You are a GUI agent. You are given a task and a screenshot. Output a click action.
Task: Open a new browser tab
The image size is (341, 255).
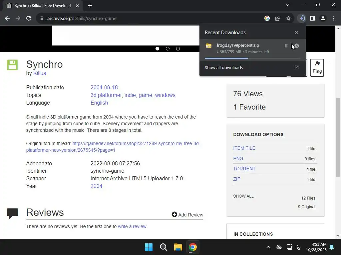point(90,6)
